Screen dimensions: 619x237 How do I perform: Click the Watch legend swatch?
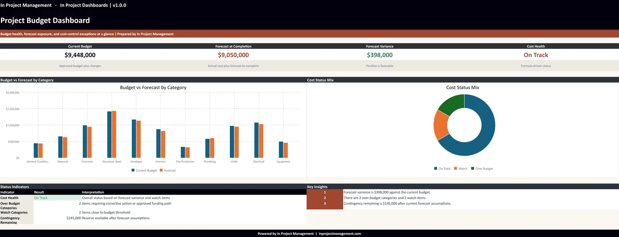point(456,168)
